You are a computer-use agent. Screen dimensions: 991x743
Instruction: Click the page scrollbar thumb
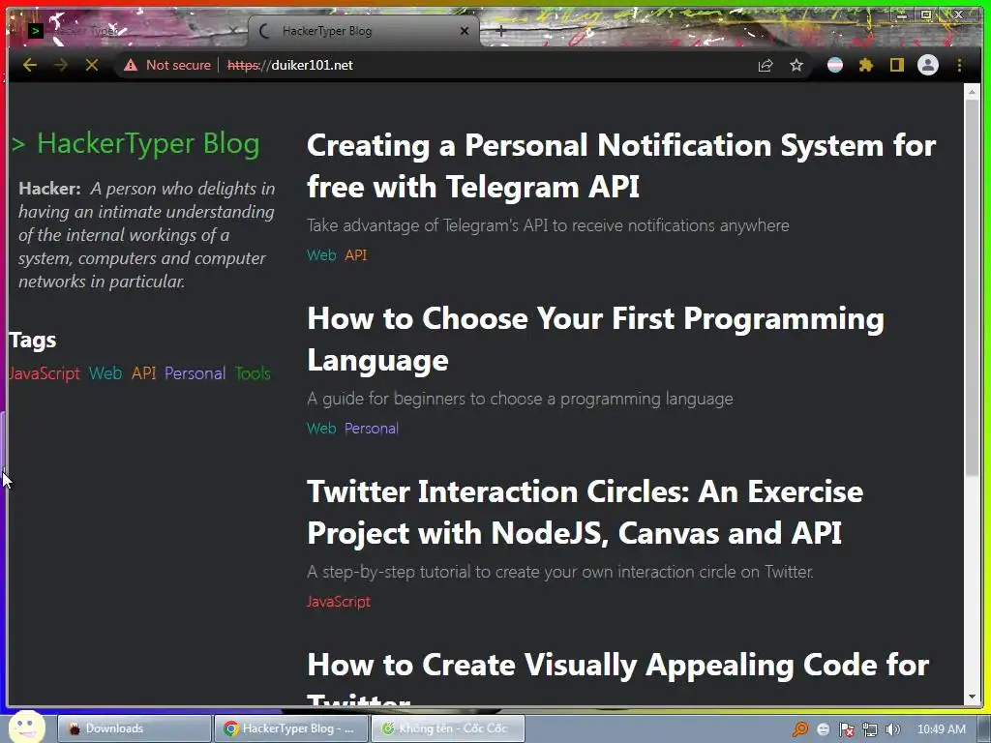[972, 287]
